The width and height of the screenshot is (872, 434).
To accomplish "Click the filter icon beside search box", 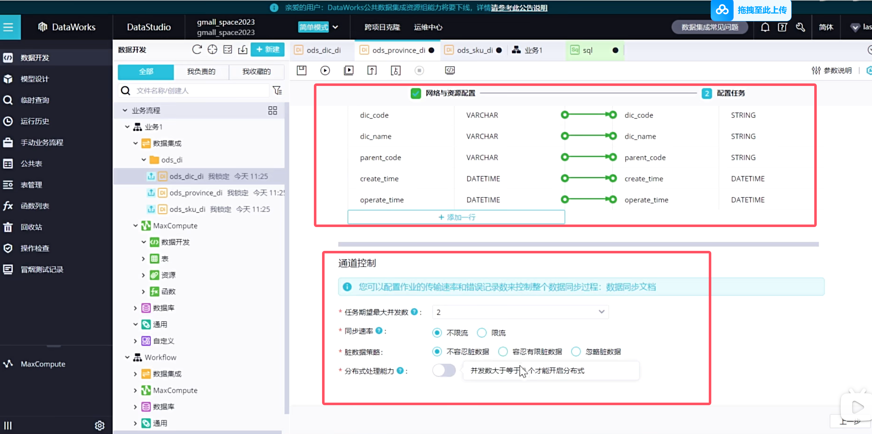I will coord(277,90).
